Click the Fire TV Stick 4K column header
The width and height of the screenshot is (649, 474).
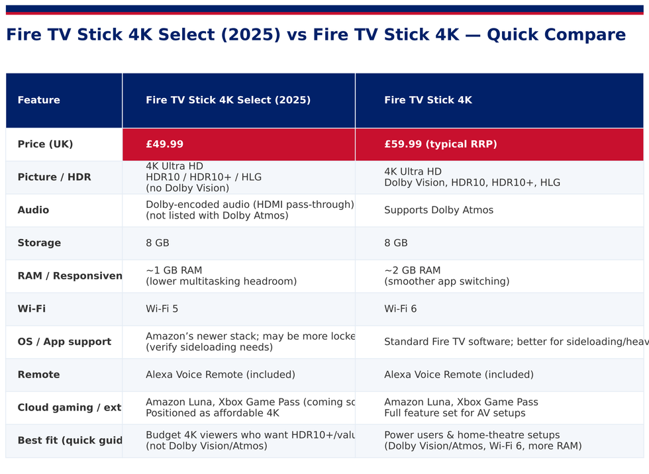pos(428,101)
